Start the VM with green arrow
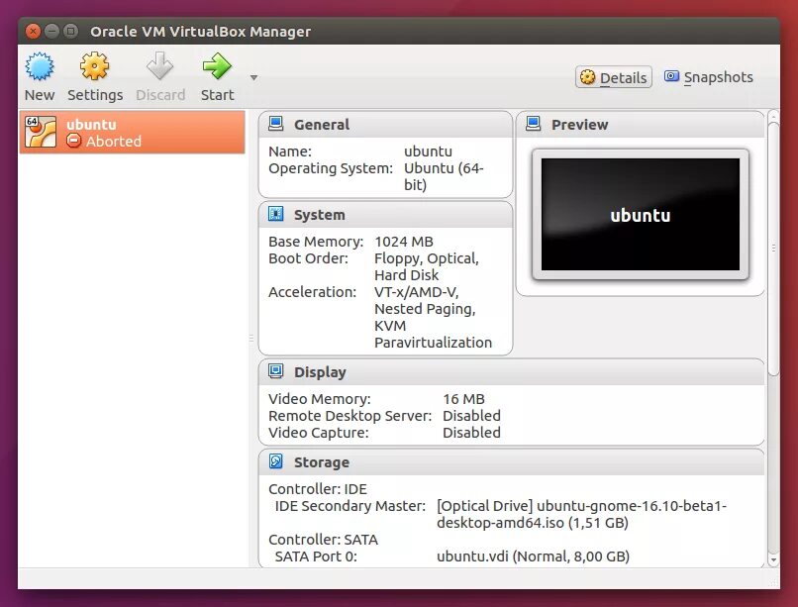 217,66
